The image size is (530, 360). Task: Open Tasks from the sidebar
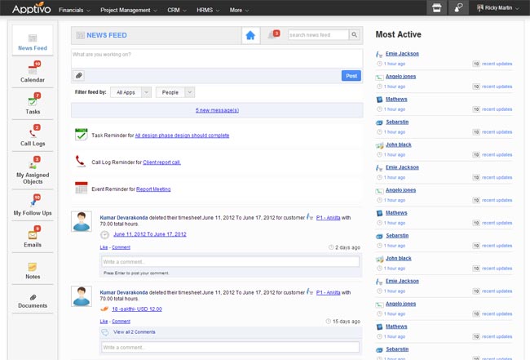pyautogui.click(x=33, y=103)
